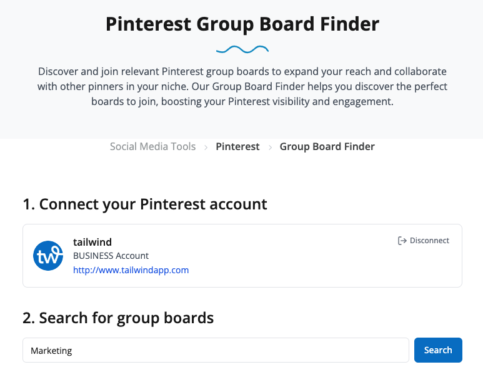Click the blue wavy line decoration
This screenshot has width=483, height=392.
(242, 49)
